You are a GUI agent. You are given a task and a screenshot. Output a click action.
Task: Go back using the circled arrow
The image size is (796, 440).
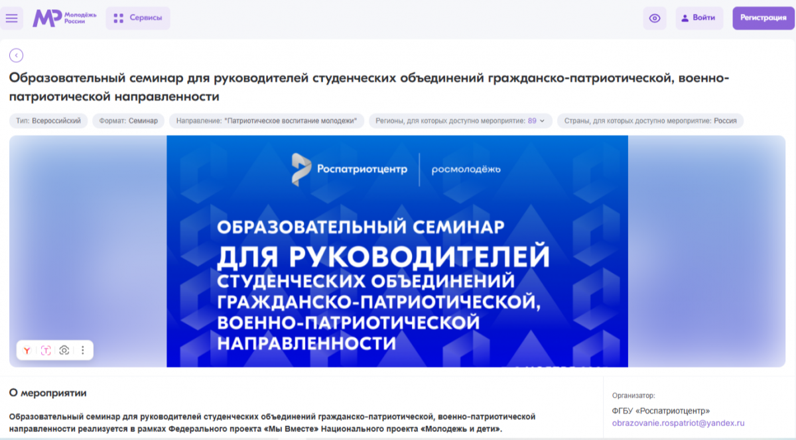click(x=17, y=56)
